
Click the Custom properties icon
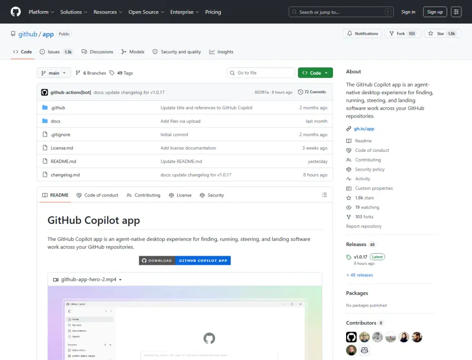[349, 188]
